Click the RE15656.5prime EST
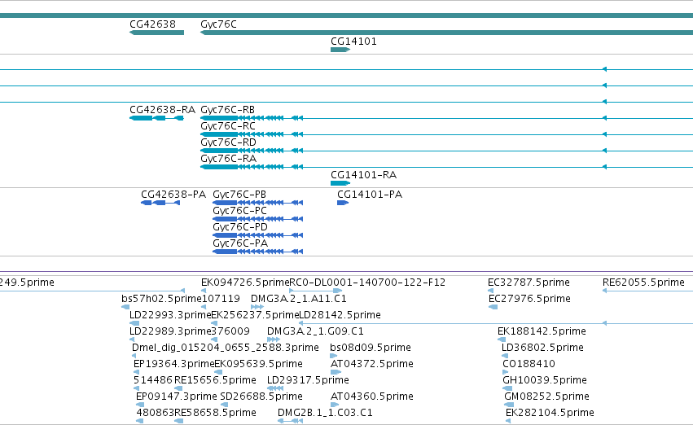The image size is (693, 425). tap(180, 389)
